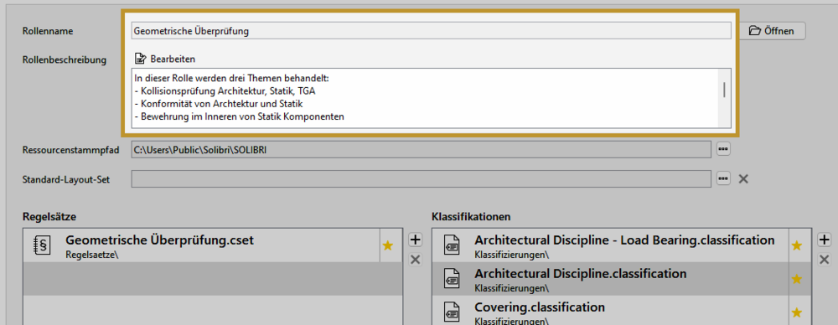Click file icon of Architectural Discipline.classification
The width and height of the screenshot is (838, 325).
click(452, 279)
